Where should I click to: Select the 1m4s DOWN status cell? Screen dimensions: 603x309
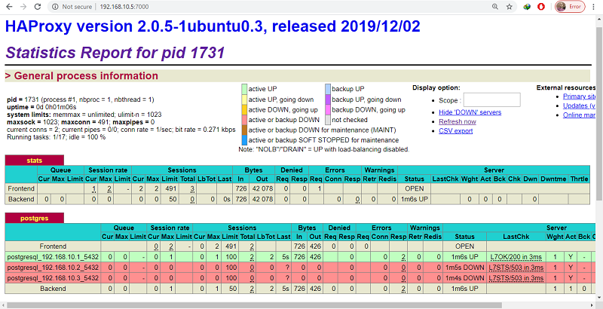tap(464, 278)
